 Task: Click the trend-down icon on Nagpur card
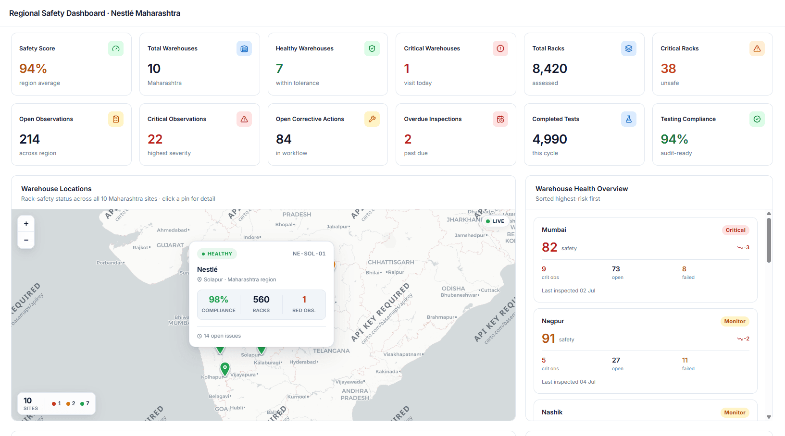coord(740,339)
